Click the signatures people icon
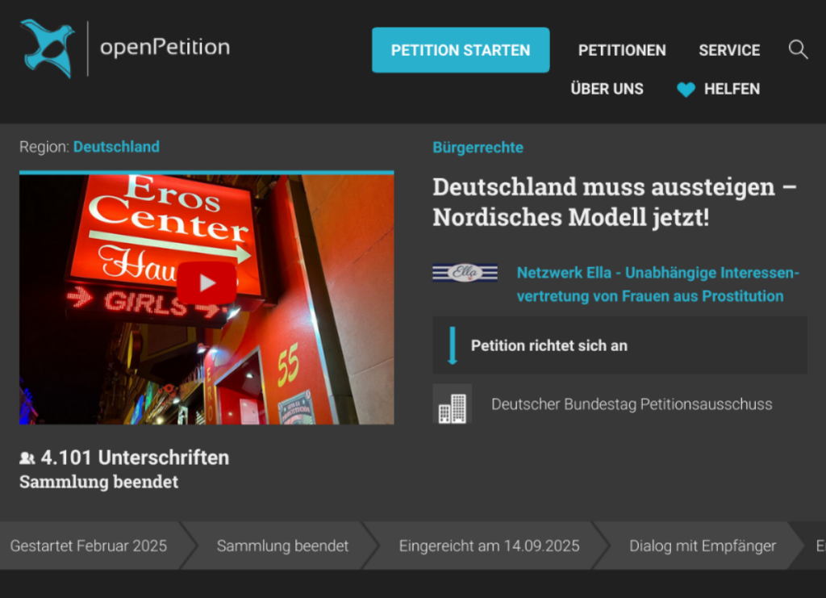 pos(27,458)
